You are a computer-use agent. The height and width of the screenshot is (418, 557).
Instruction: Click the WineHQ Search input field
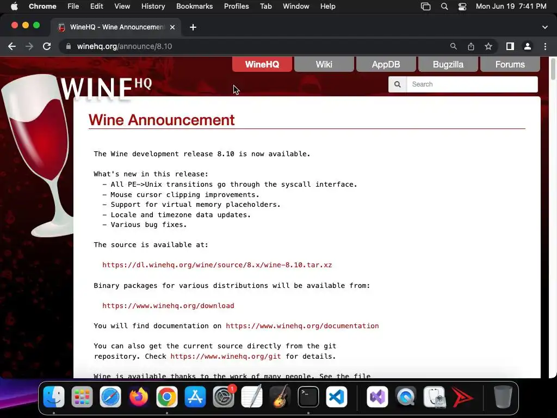pos(472,84)
